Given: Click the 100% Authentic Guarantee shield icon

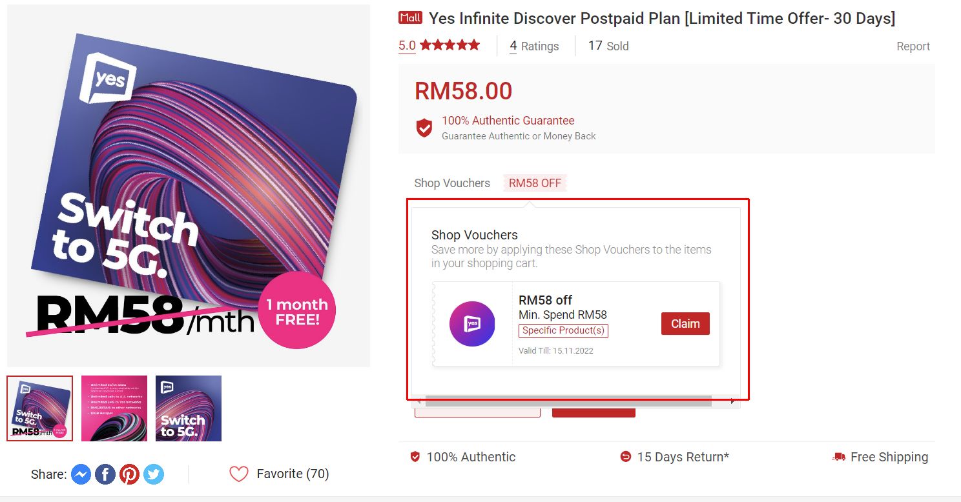Looking at the screenshot, I should click(x=424, y=127).
